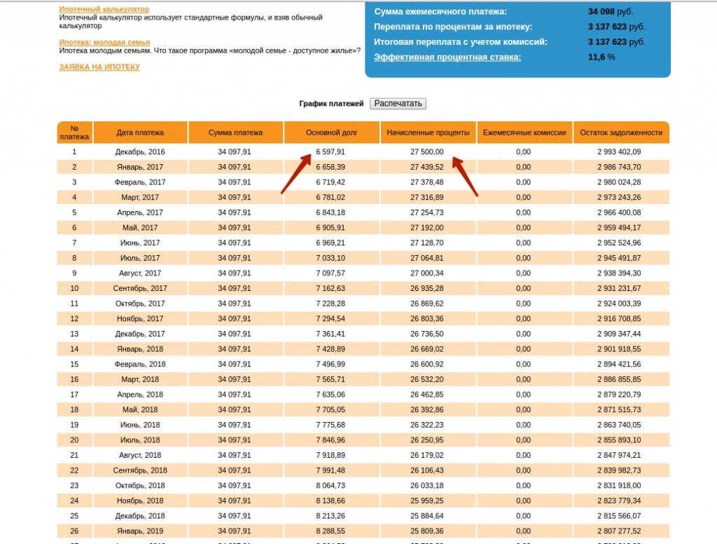This screenshot has width=717, height=544.
Task: Select the Декабрь, 2016 date cell
Action: click(x=140, y=152)
